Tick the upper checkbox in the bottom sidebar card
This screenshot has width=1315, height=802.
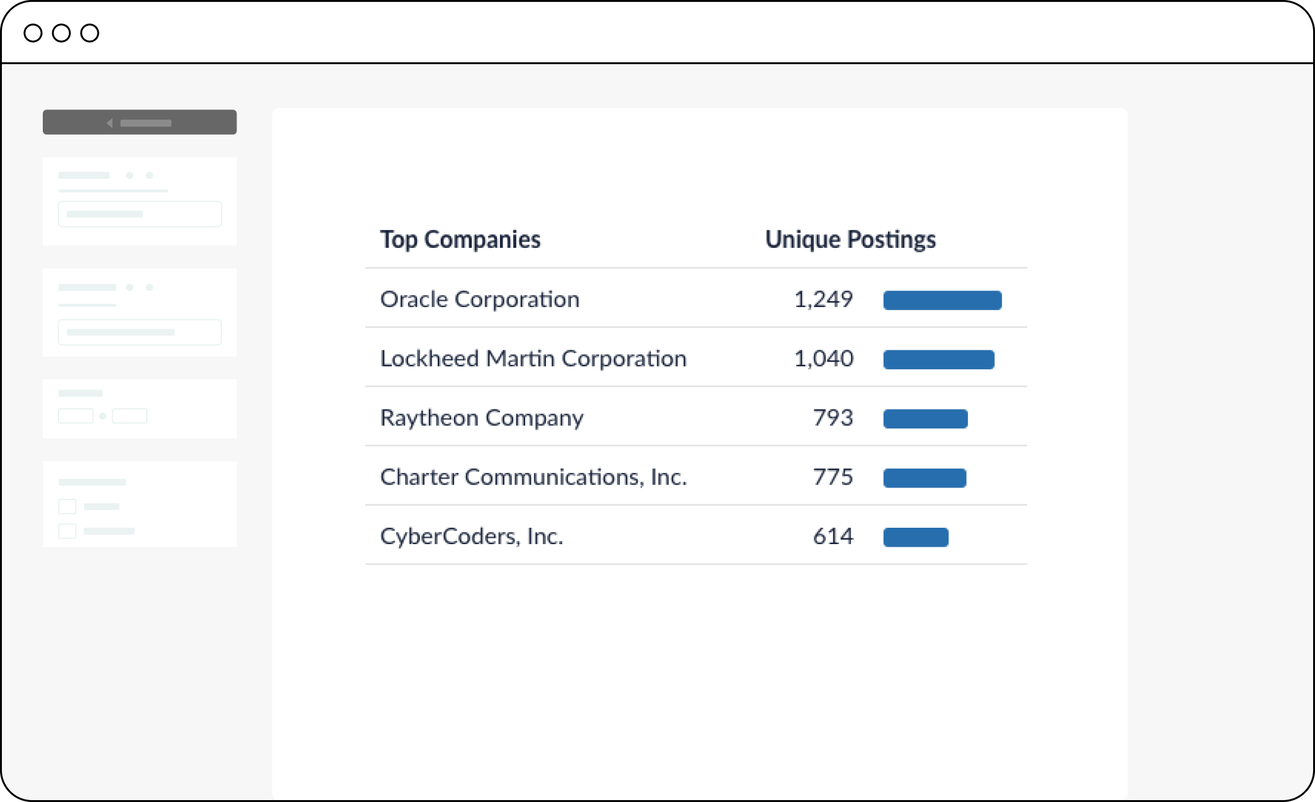click(67, 506)
